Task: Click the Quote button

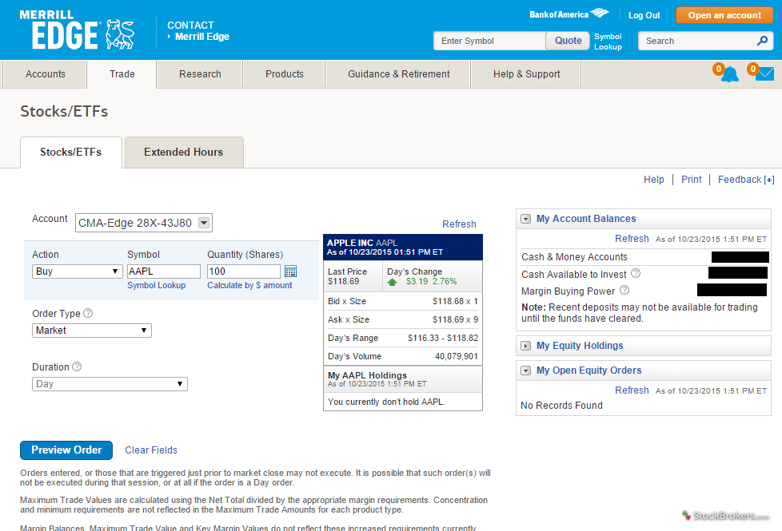Action: pos(568,41)
